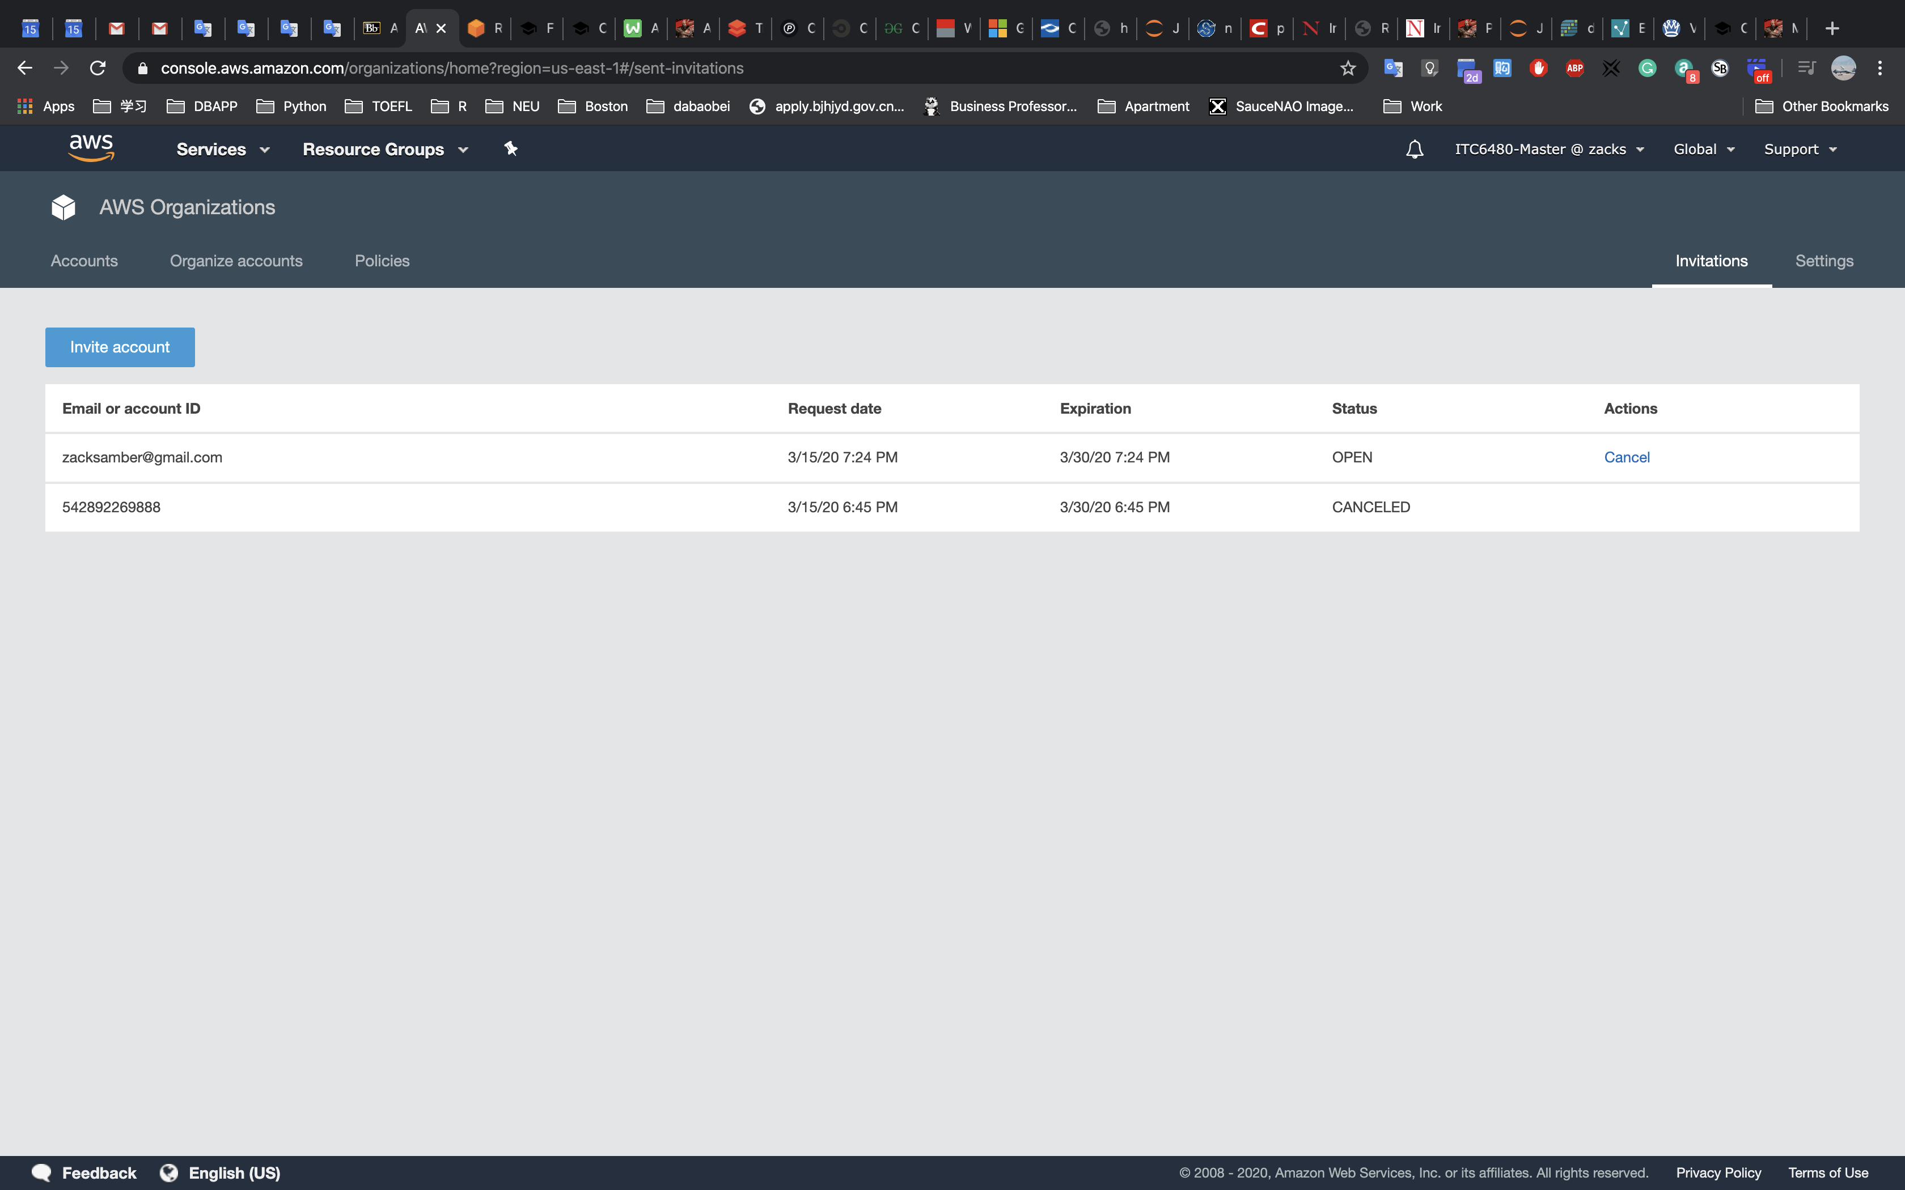Viewport: 1905px width, 1190px height.
Task: Cancel the zacksamber@gmail.com invitation
Action: click(1626, 457)
